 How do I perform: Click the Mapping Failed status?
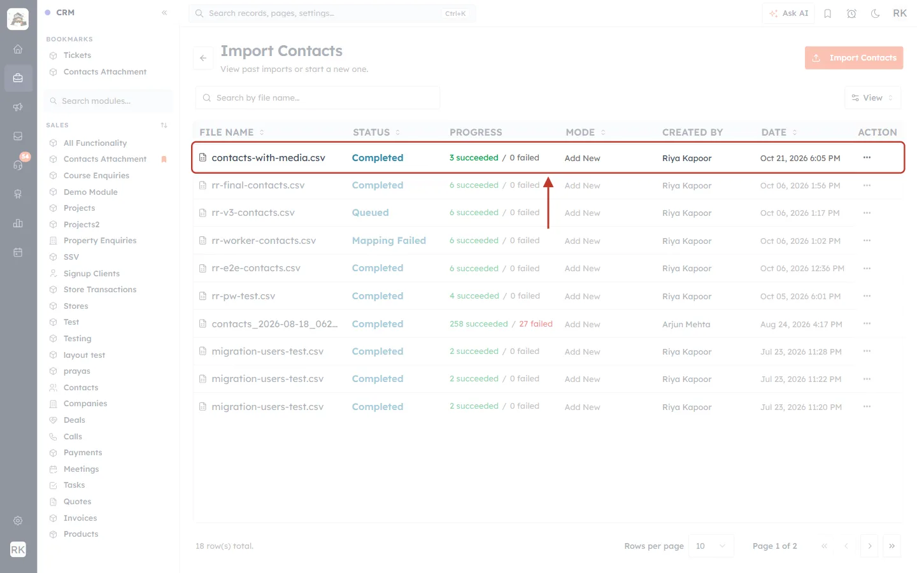(389, 241)
